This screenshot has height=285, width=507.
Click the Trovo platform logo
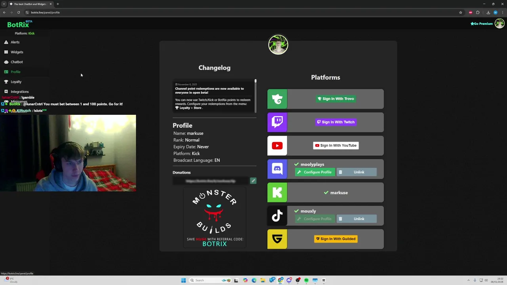pyautogui.click(x=277, y=99)
